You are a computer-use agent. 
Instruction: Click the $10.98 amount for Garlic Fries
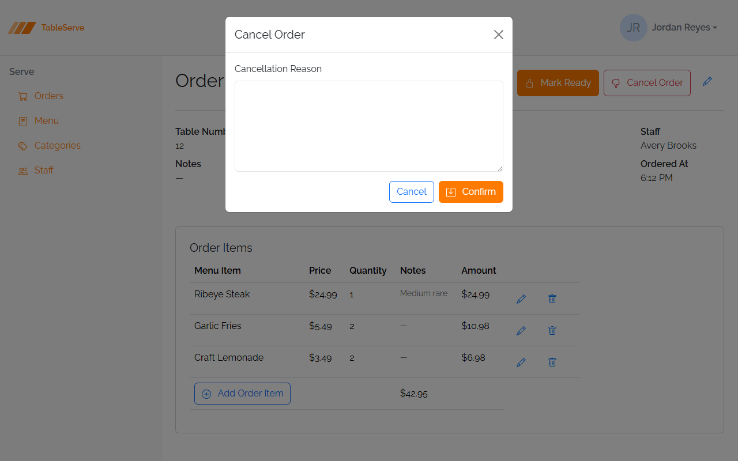(475, 326)
